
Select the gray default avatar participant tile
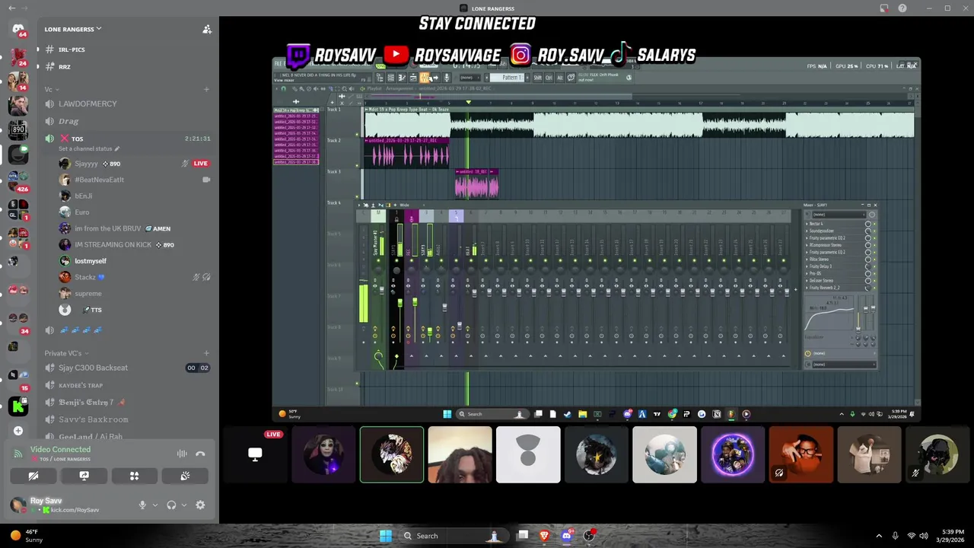(x=528, y=455)
